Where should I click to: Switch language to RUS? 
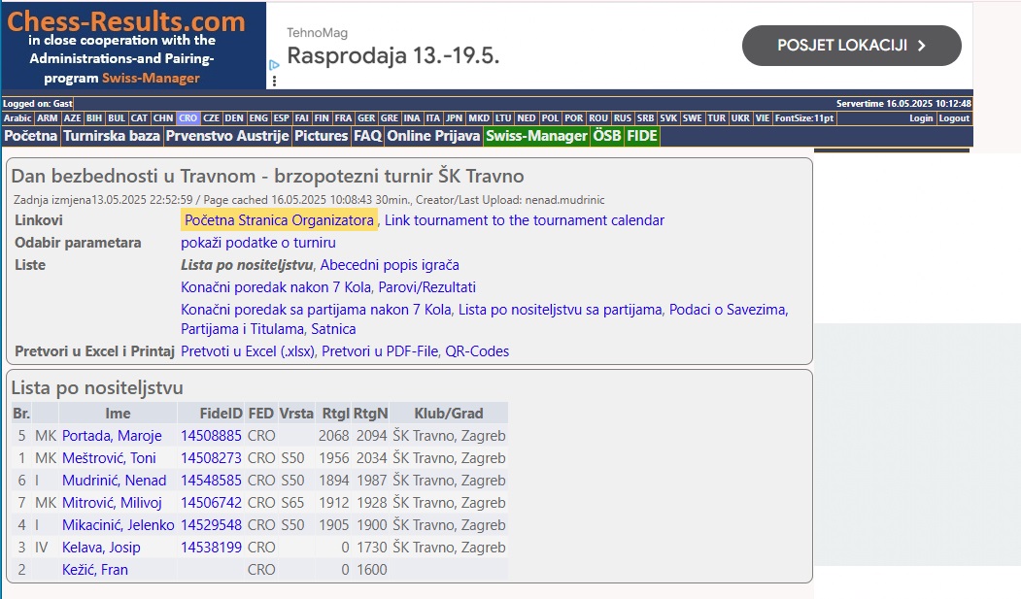click(623, 118)
